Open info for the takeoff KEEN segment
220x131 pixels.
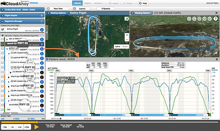click(x=42, y=44)
